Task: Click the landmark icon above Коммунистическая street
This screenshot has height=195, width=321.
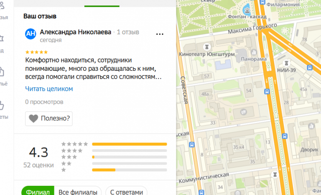Action: 275,174
